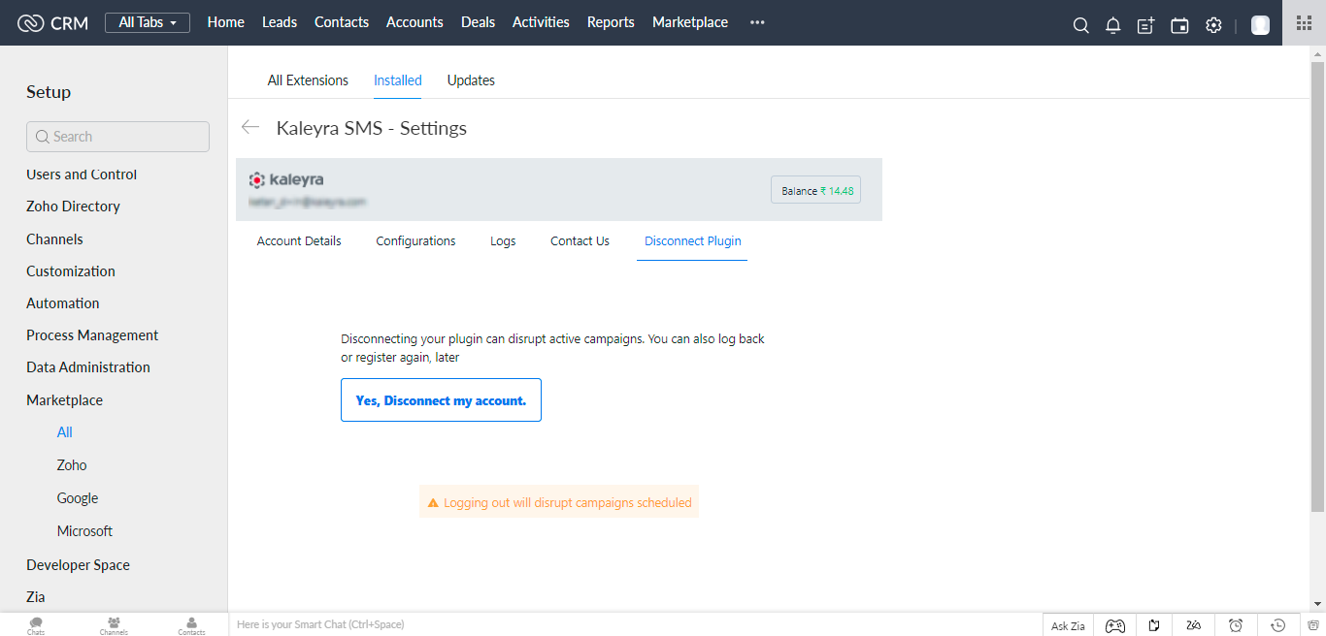Open the Activities module

pos(541,22)
